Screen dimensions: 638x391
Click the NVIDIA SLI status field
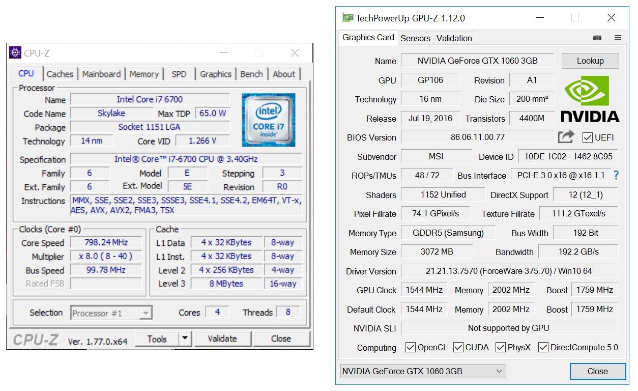509,328
